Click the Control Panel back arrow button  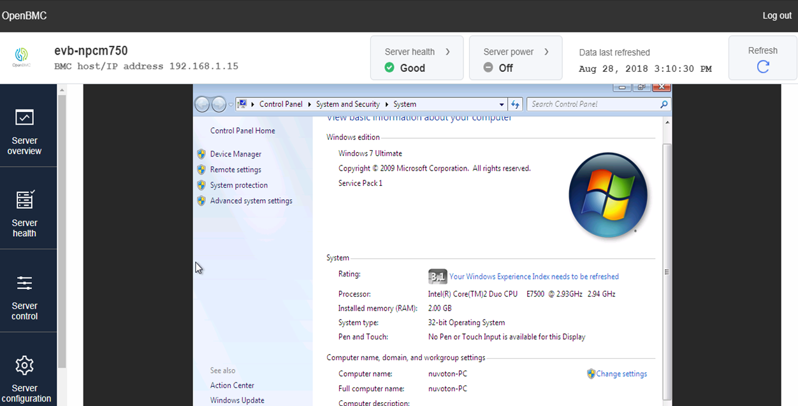tap(203, 104)
